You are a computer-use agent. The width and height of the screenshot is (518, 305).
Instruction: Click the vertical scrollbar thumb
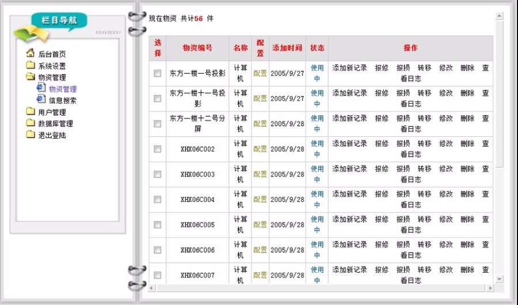point(500,94)
